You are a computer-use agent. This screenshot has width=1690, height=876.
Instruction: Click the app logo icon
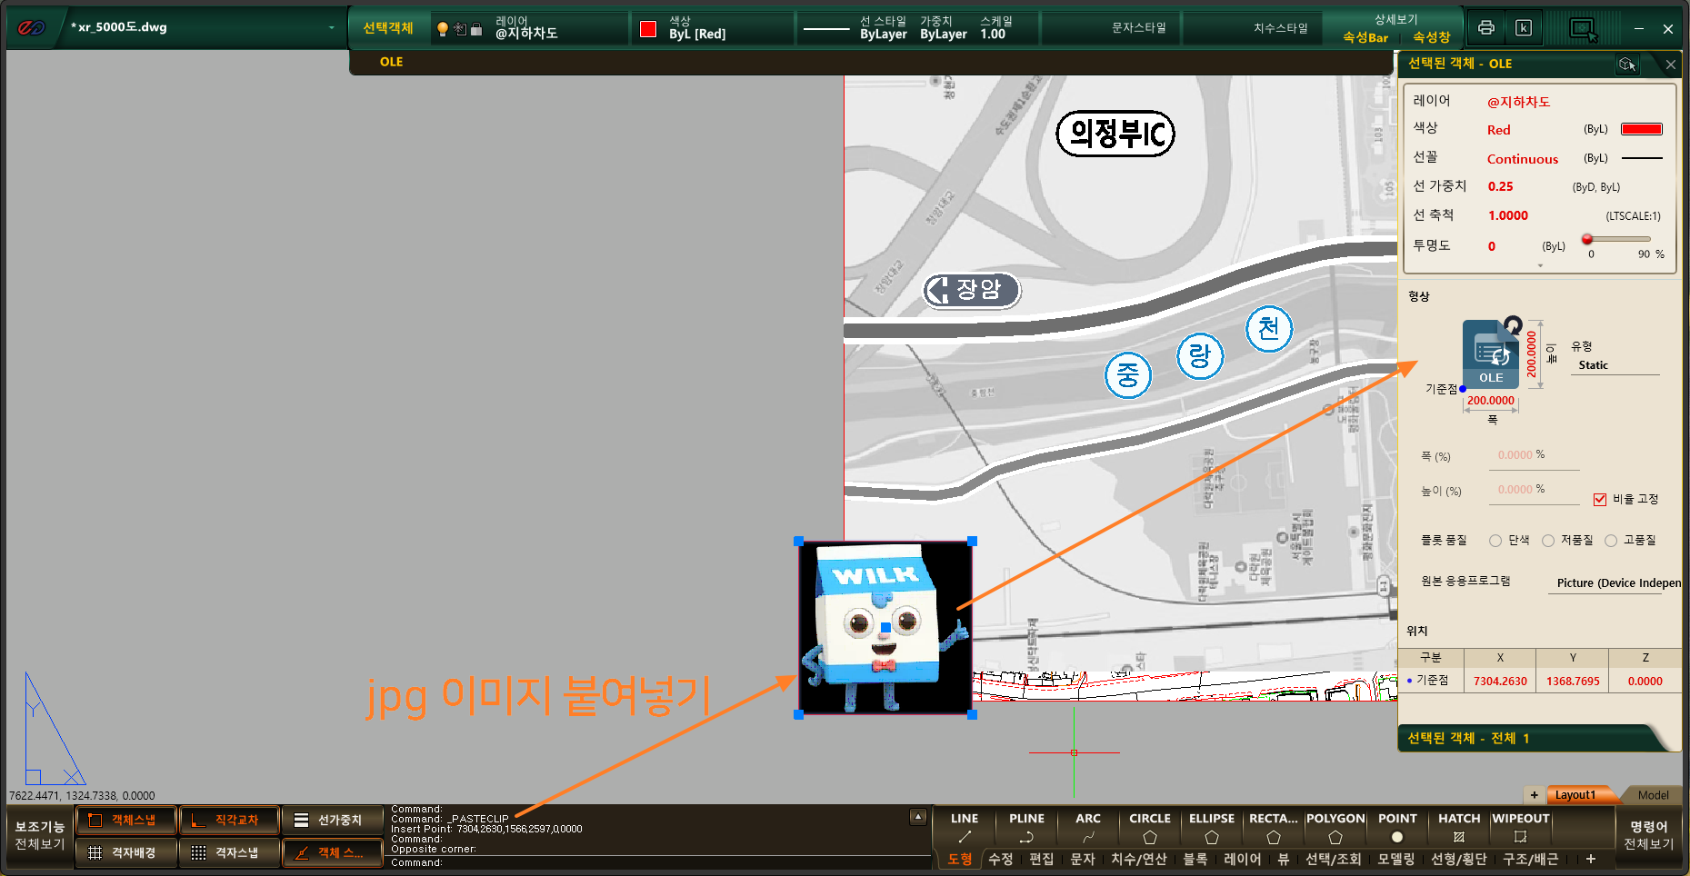tap(31, 27)
